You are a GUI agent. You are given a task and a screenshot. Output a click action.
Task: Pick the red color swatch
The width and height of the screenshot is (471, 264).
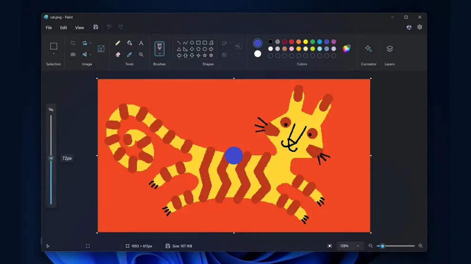point(292,42)
